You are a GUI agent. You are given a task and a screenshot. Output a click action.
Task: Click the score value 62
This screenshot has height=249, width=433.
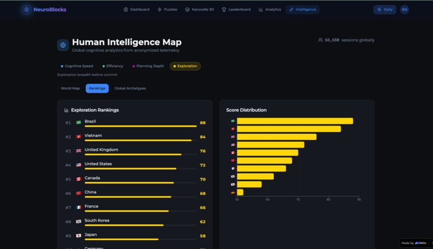click(x=203, y=222)
